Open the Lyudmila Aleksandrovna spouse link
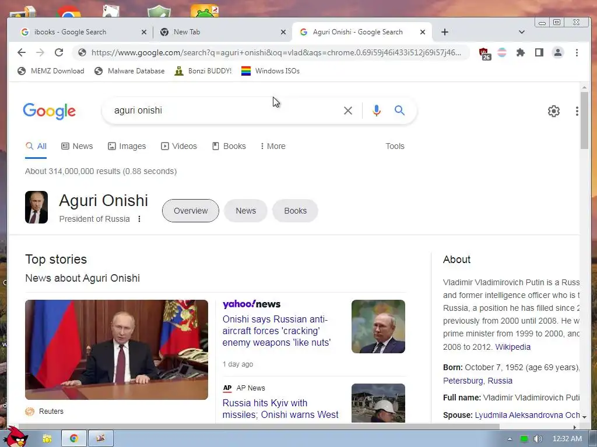Viewport: 597px width, 447px height. (527, 415)
